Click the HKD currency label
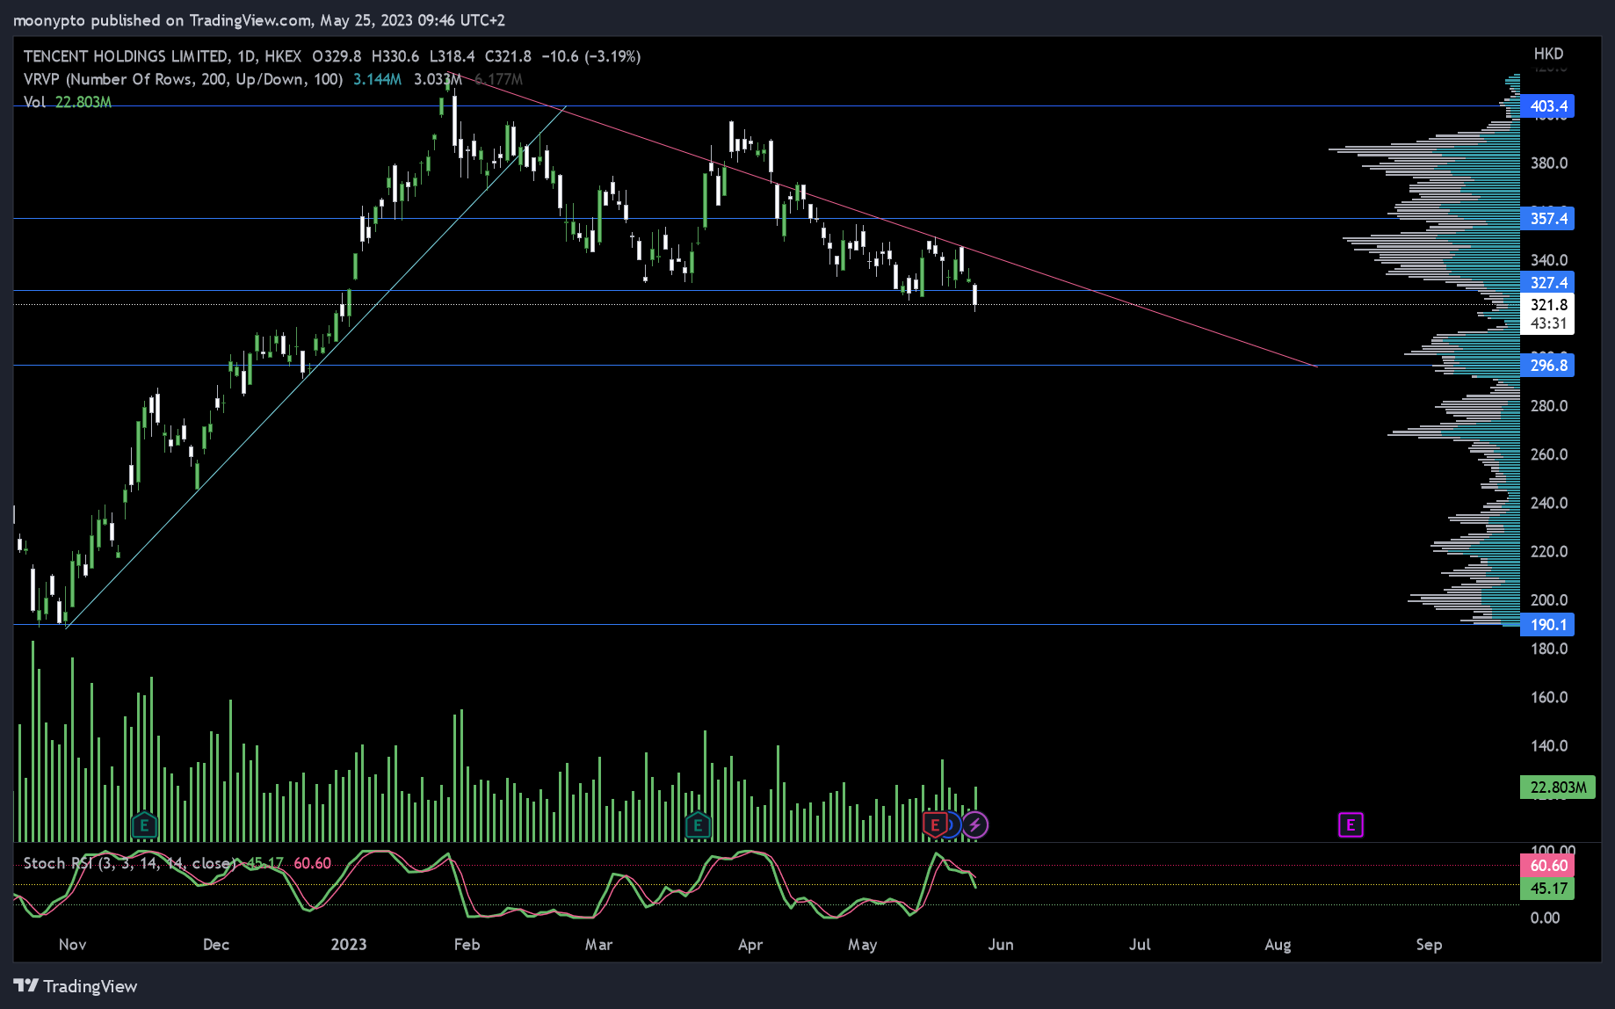Image resolution: width=1615 pixels, height=1009 pixels. [1548, 54]
